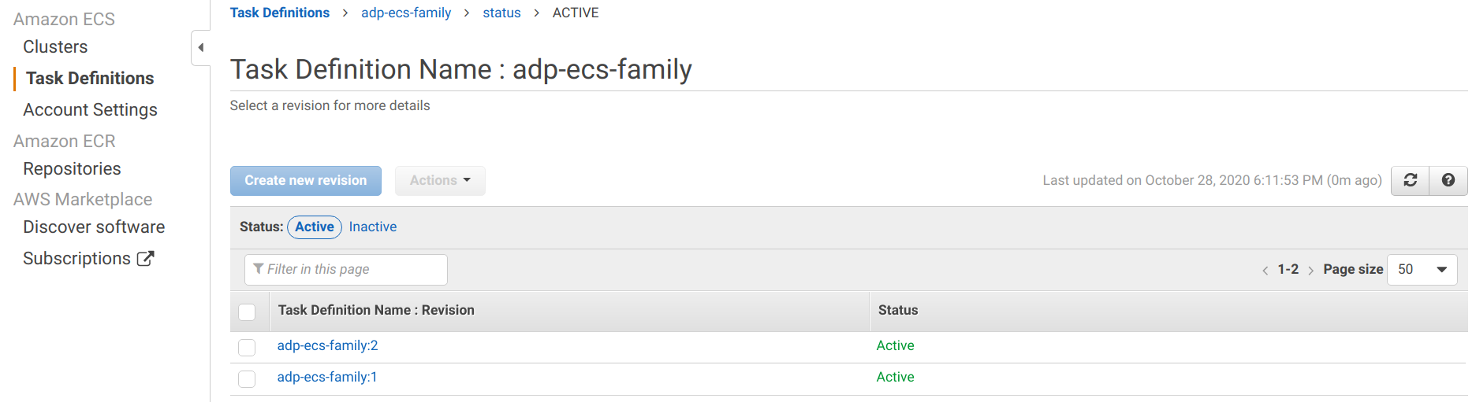Check the adp-ecs-family:1 row checkbox
Viewport: 1476px width, 402px height.
coord(247,378)
